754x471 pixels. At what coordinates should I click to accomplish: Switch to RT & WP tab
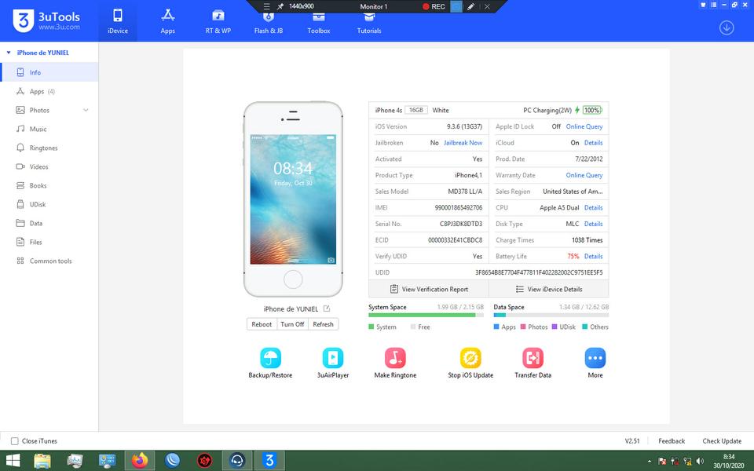218,21
